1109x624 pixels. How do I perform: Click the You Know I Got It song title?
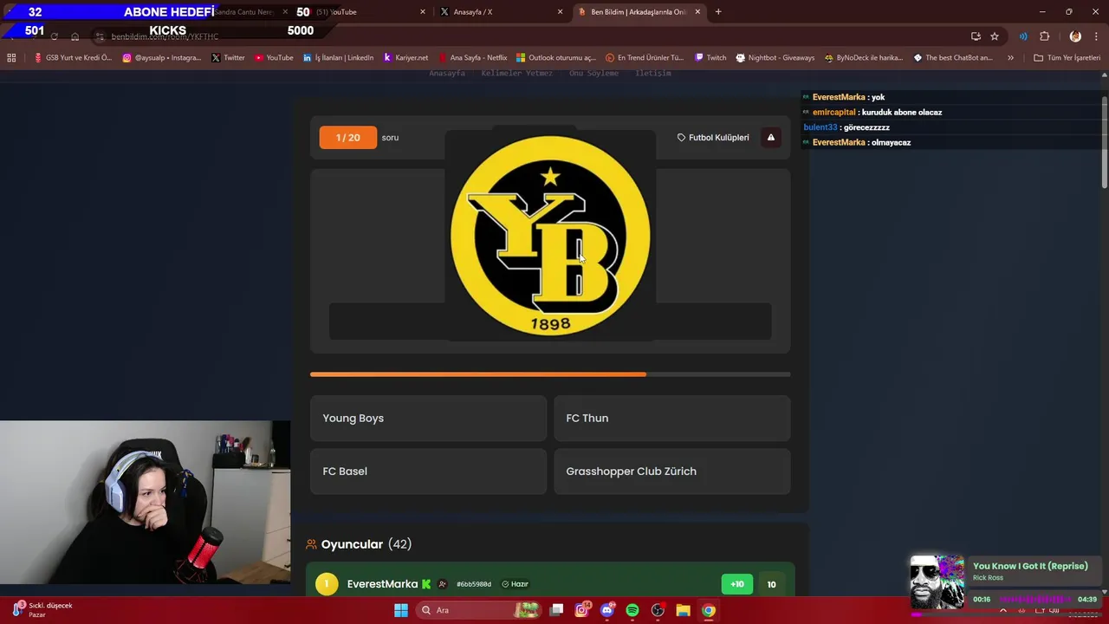1030,566
